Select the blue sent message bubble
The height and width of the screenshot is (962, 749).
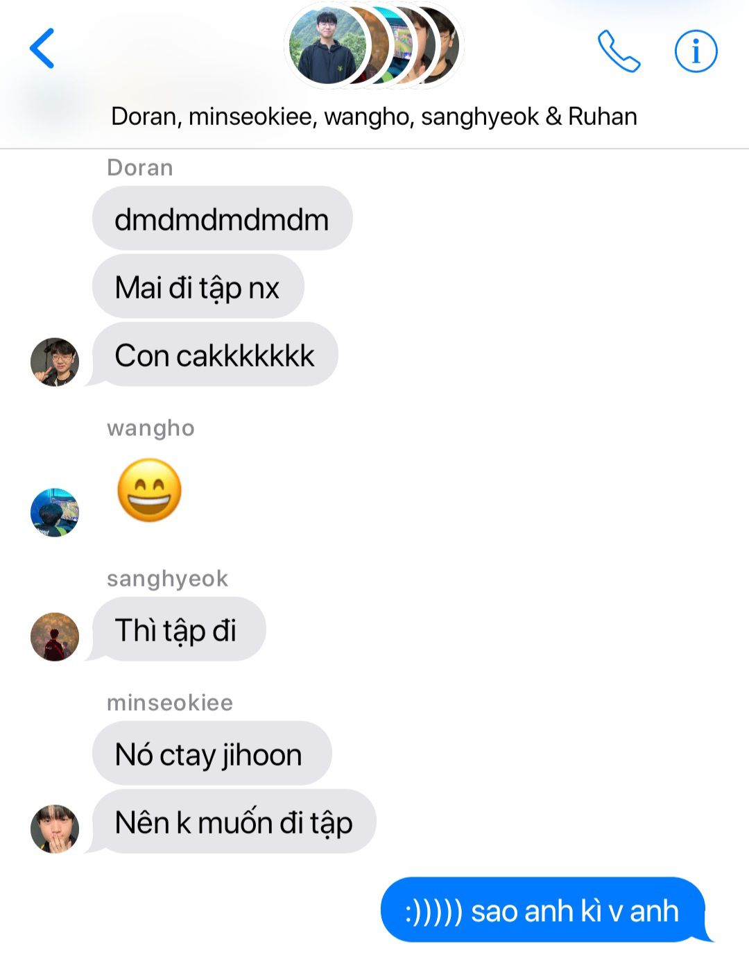(543, 910)
